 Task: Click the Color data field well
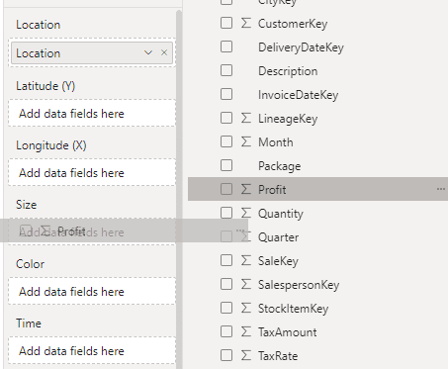click(92, 291)
